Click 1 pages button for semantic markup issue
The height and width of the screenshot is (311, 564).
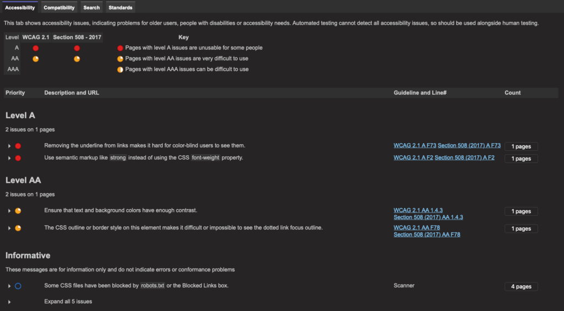521,159
